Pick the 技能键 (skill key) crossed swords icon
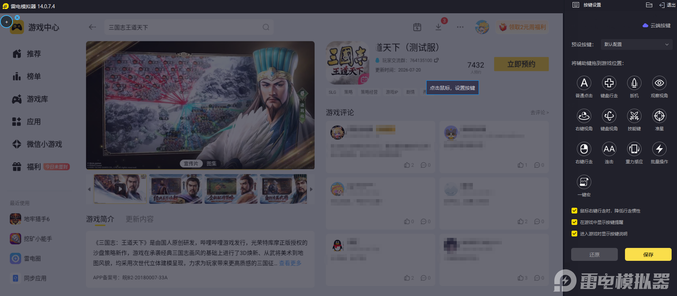 pyautogui.click(x=634, y=116)
